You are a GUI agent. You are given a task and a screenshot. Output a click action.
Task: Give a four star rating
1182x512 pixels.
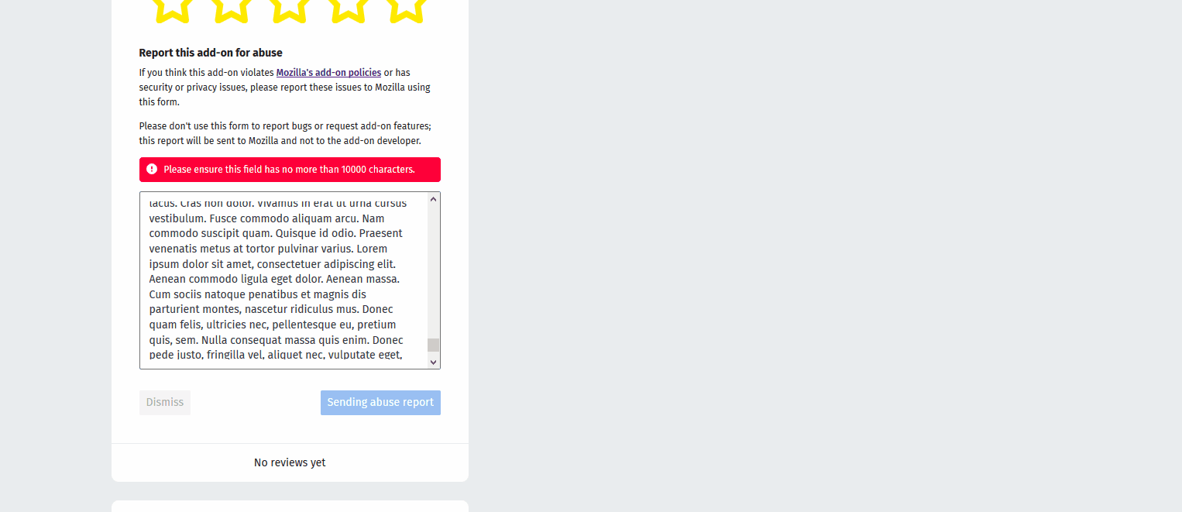click(349, 9)
